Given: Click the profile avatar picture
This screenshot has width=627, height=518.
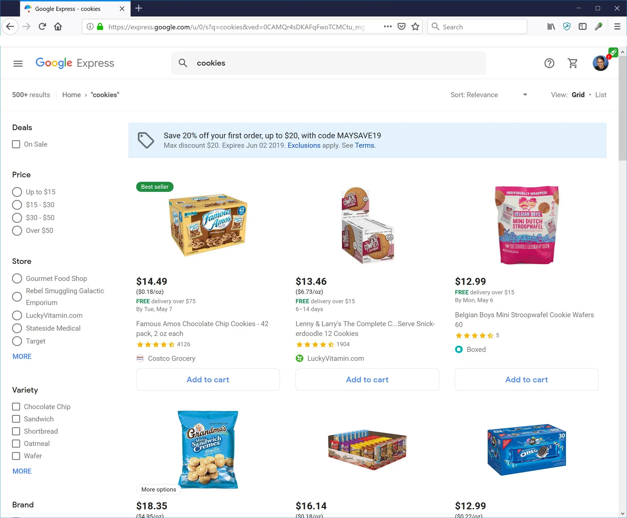Looking at the screenshot, I should pos(600,63).
